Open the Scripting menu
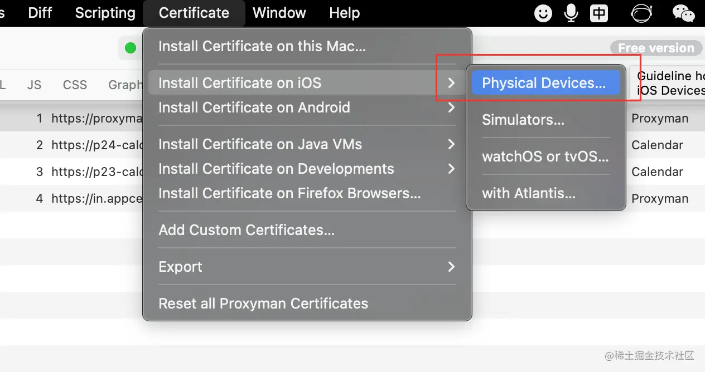The height and width of the screenshot is (372, 705). [105, 13]
